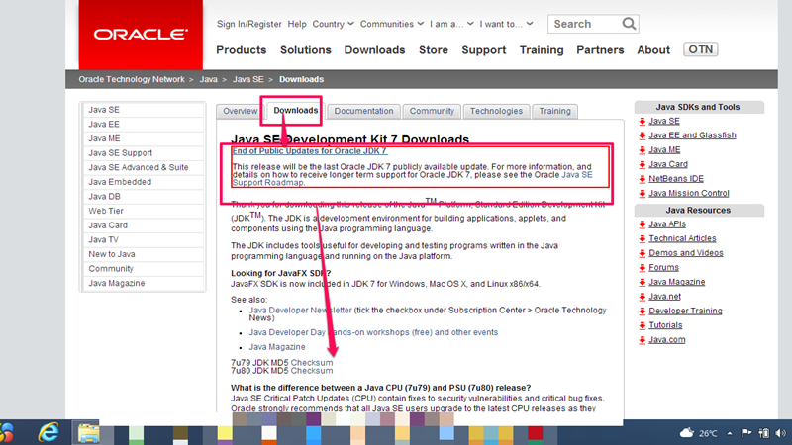Select the Downloads tab
792x445 pixels.
pyautogui.click(x=295, y=110)
